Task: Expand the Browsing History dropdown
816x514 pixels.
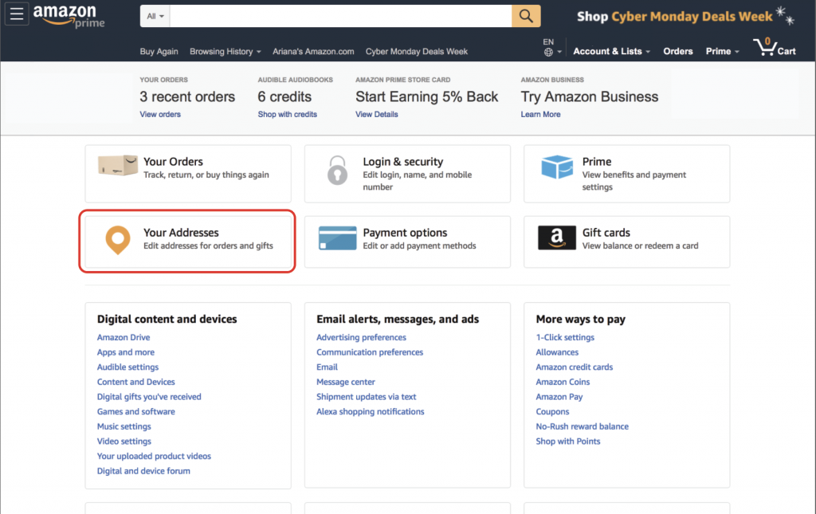Action: (226, 52)
